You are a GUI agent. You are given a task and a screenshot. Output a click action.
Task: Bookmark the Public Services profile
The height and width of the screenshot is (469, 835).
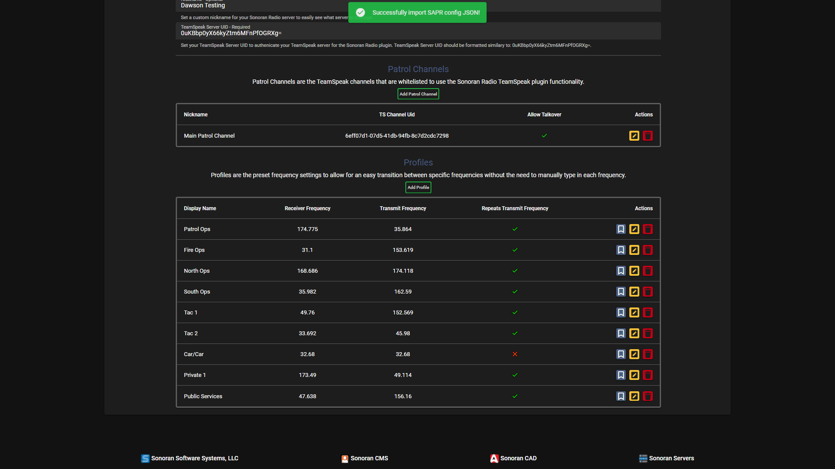[x=621, y=396]
